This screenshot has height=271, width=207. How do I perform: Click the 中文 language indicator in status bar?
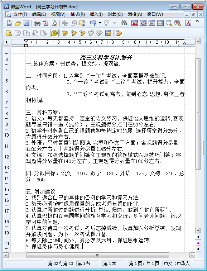pyautogui.click(x=177, y=263)
